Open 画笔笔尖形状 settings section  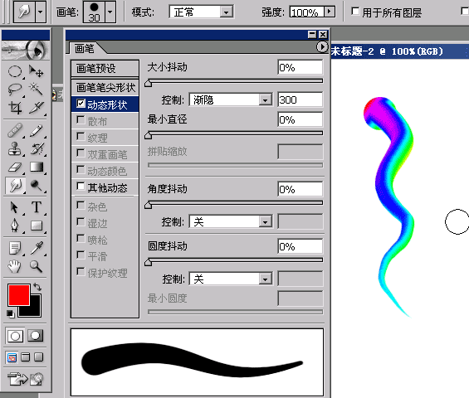105,88
